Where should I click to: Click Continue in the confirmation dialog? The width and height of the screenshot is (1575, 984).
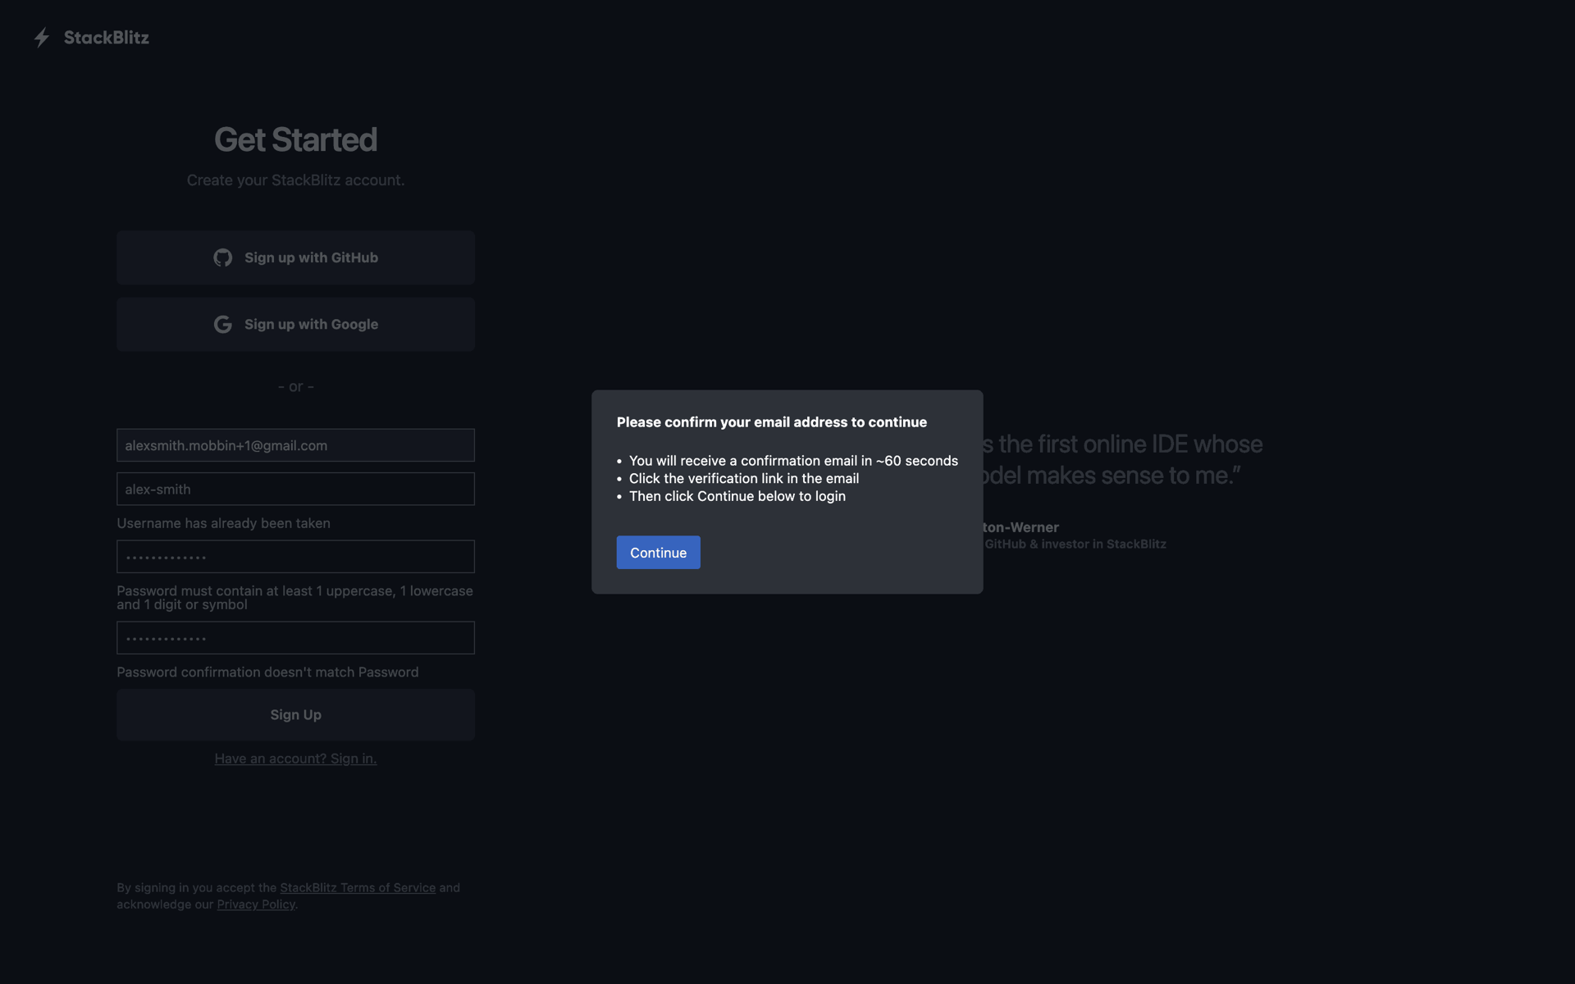pyautogui.click(x=658, y=553)
